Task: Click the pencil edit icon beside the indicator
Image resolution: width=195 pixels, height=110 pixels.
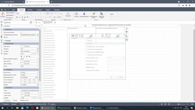Action: [x=126, y=29]
